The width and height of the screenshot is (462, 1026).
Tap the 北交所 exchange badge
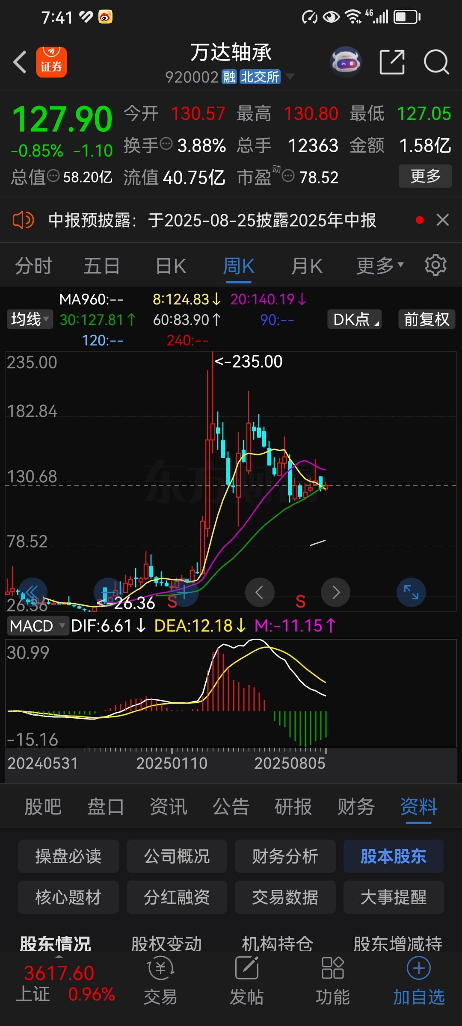pos(260,77)
